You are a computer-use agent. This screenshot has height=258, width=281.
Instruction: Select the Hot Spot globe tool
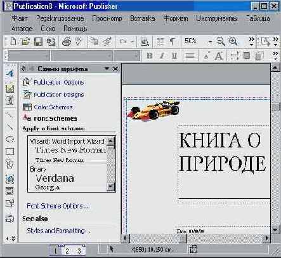[10, 179]
